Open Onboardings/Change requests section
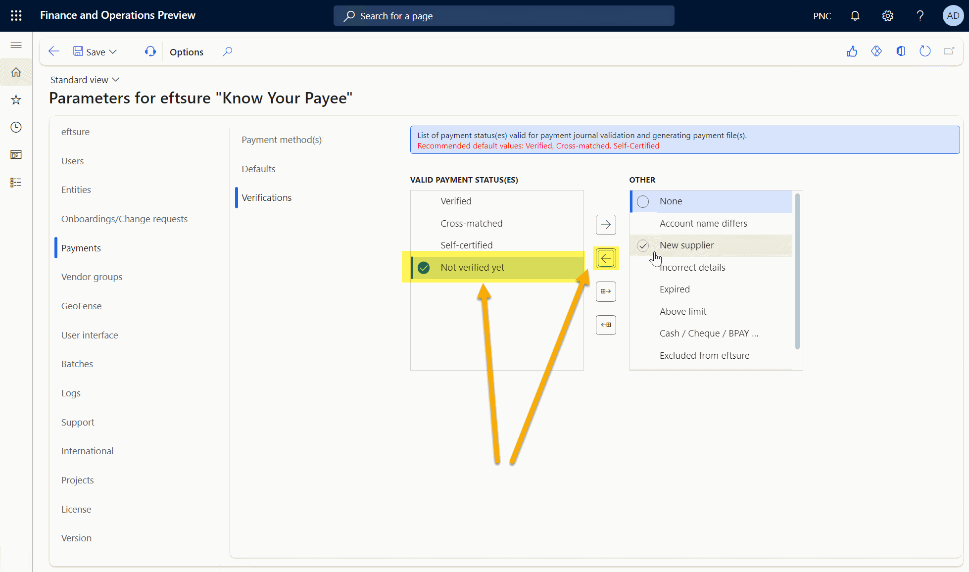This screenshot has width=969, height=572. point(124,219)
